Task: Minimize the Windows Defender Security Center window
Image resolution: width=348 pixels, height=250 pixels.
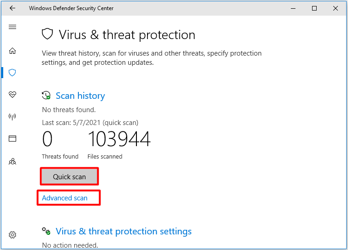Action: pyautogui.click(x=293, y=8)
